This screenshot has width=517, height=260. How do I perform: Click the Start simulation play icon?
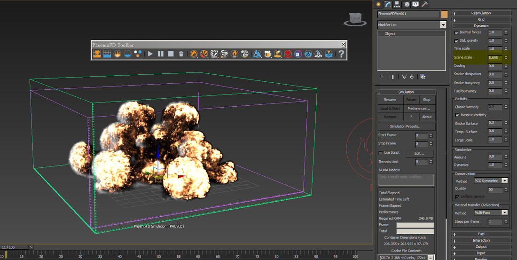click(150, 54)
